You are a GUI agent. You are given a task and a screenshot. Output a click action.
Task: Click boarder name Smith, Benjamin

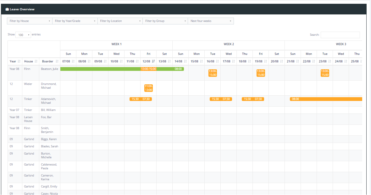[47, 130]
